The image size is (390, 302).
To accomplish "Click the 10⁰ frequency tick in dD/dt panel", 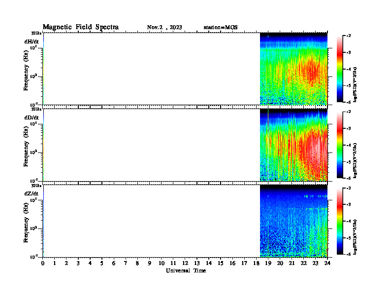I will tap(33, 152).
